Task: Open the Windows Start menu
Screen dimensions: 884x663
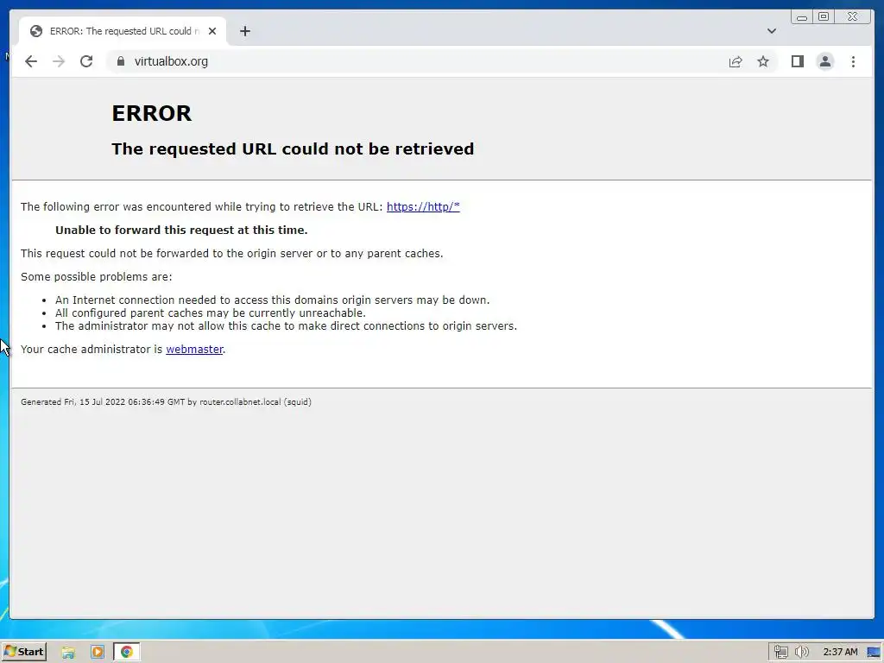Action: pyautogui.click(x=23, y=652)
